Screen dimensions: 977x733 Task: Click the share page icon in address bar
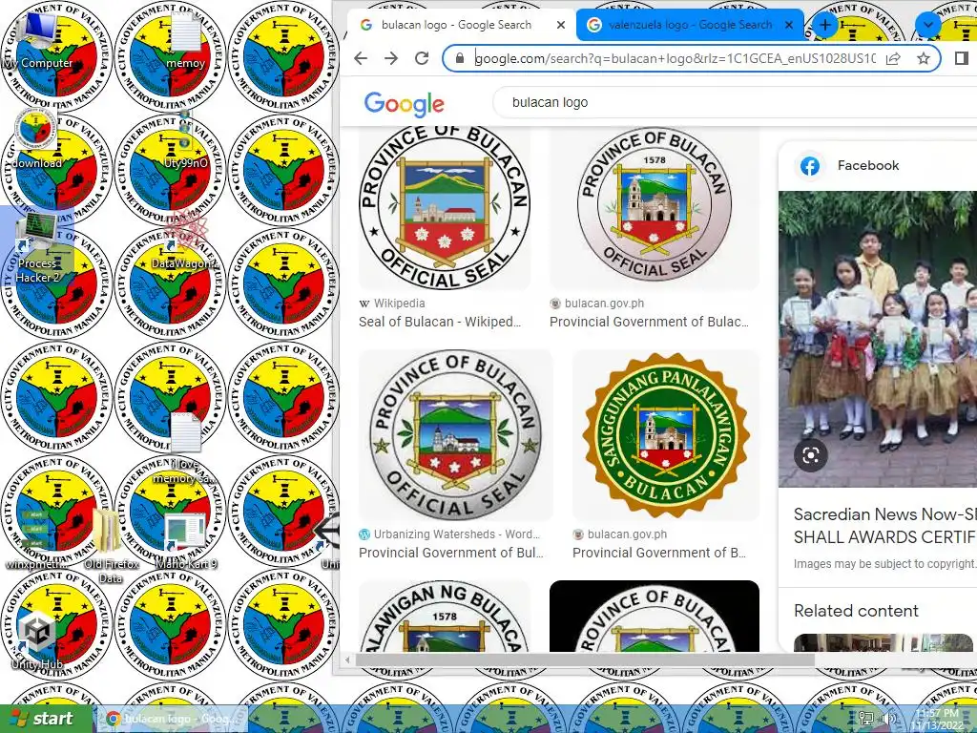tap(893, 58)
